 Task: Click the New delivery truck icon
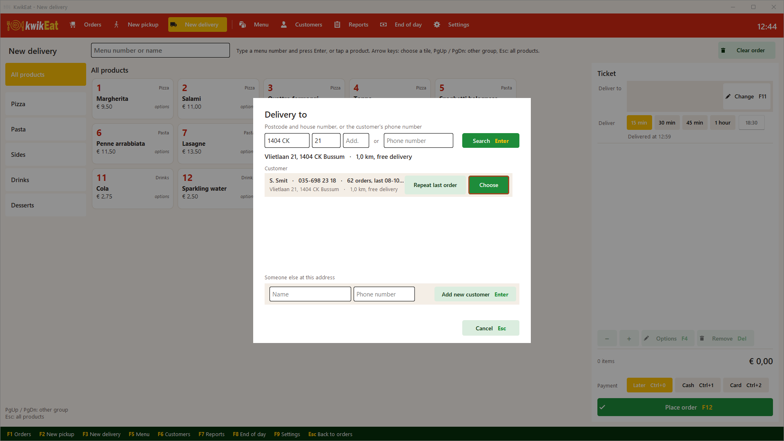(174, 24)
